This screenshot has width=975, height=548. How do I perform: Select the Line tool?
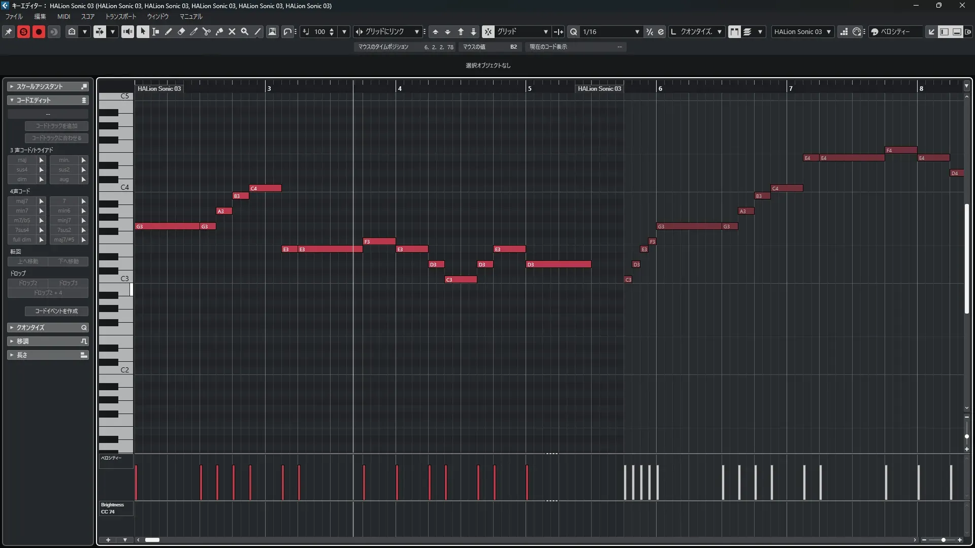tap(258, 31)
